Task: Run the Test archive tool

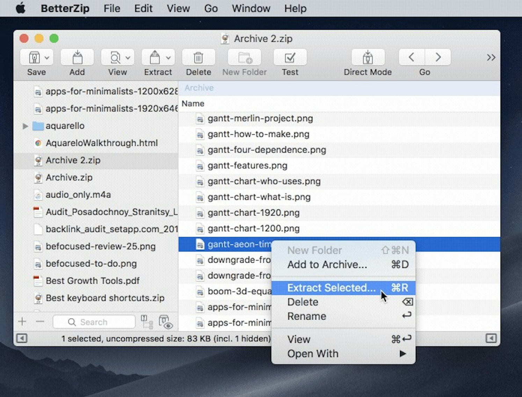Action: [289, 58]
